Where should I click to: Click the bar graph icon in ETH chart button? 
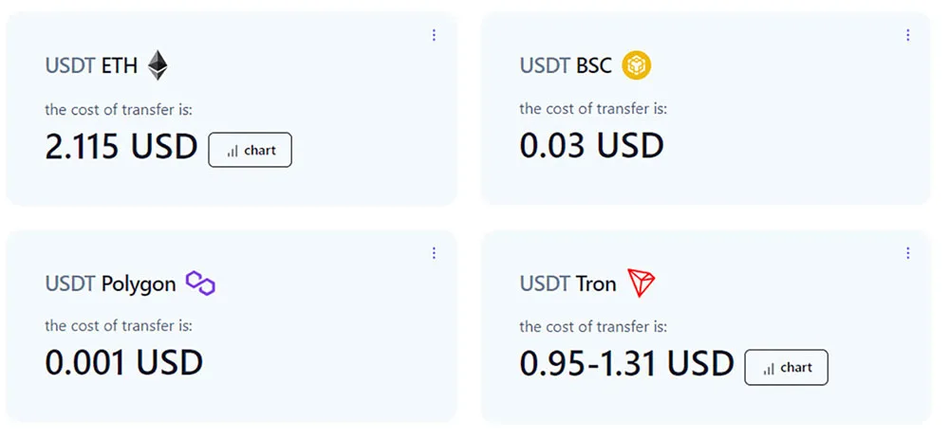[233, 151]
